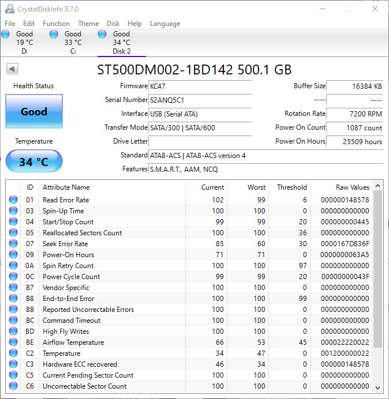
Task: Click the Rotation Rate value 7200 RPM
Action: tap(354, 114)
